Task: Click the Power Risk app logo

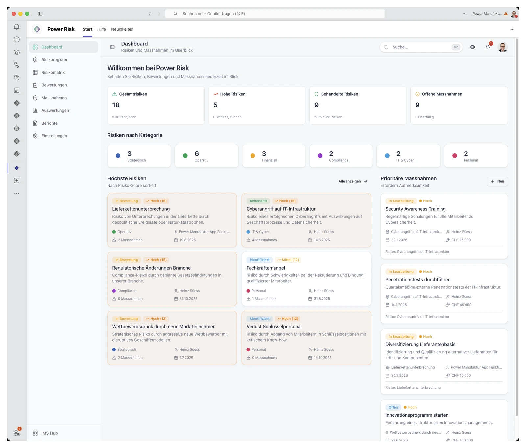Action: point(37,29)
